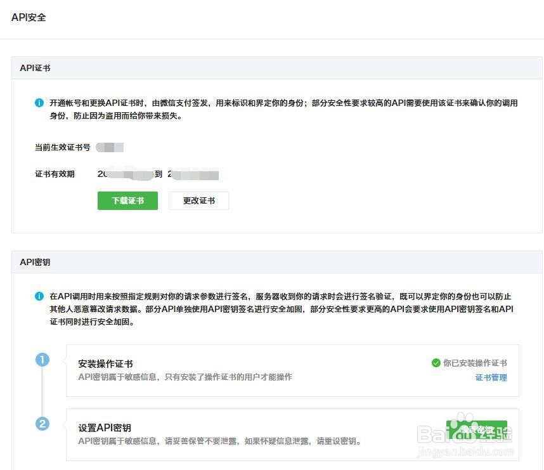544x470 pixels.
Task: Click the info icon in API证书 section
Action: [x=40, y=100]
